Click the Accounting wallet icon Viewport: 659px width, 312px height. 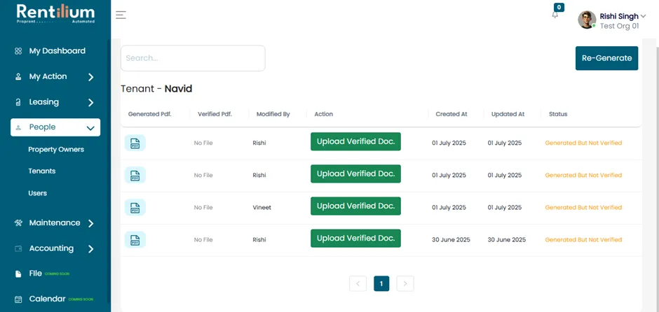pyautogui.click(x=18, y=248)
